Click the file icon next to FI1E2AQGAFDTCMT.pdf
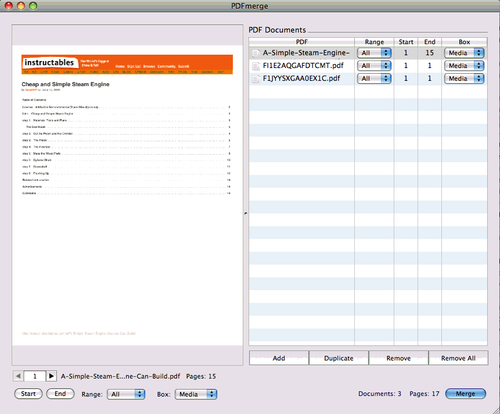This screenshot has width=500, height=414. 256,66
